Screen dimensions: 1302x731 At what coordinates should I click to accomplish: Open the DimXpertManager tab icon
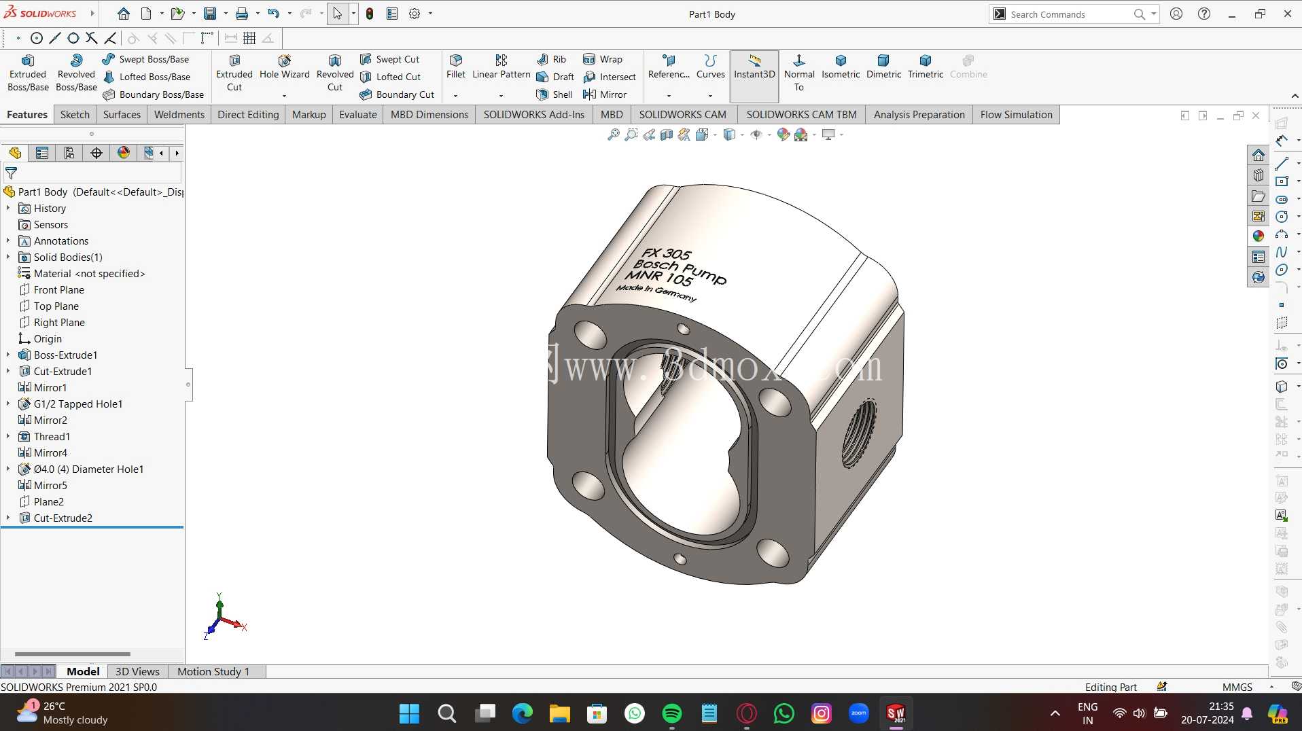96,153
